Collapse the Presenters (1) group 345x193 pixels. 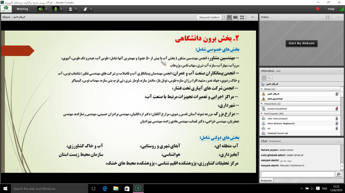262,104
